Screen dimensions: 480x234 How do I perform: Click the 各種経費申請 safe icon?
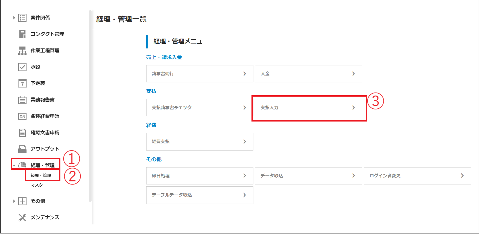point(22,116)
